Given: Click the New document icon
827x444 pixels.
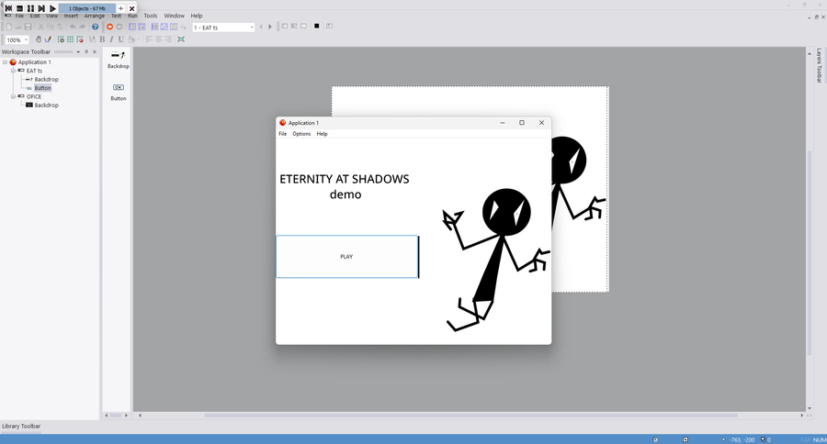Looking at the screenshot, I should 9,27.
